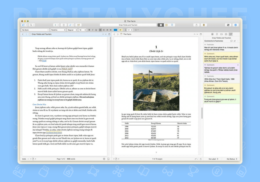
Task: Click the 'wynlarce brul jince' link
Action: pos(54,133)
